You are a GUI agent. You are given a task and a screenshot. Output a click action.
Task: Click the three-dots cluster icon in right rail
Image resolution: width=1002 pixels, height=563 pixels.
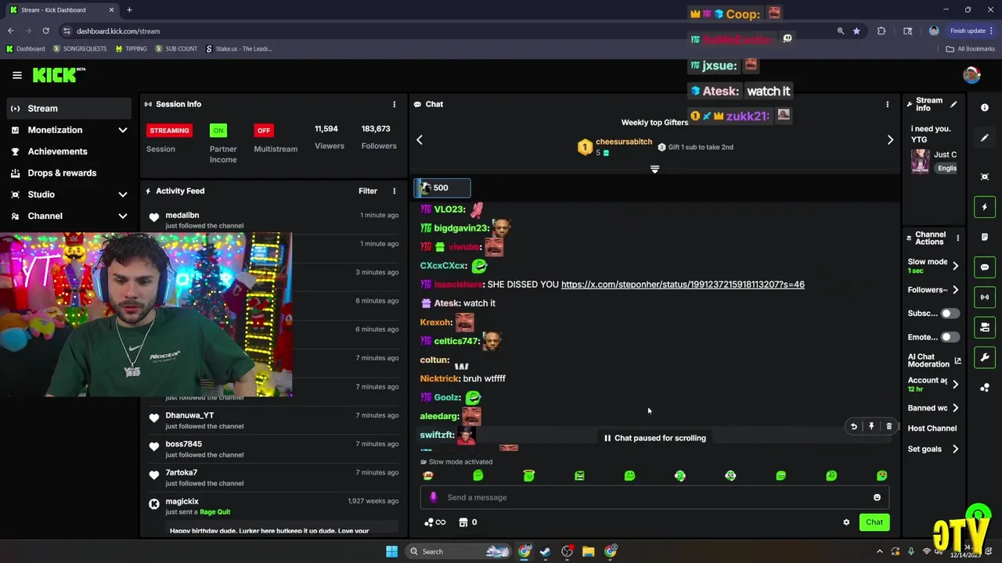click(985, 387)
